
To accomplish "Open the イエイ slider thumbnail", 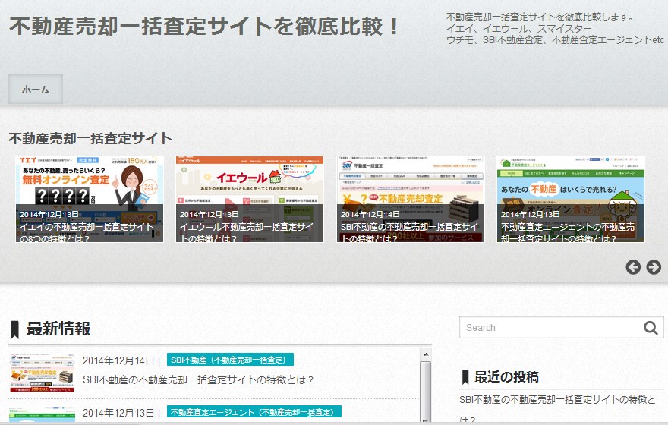I will coord(90,199).
